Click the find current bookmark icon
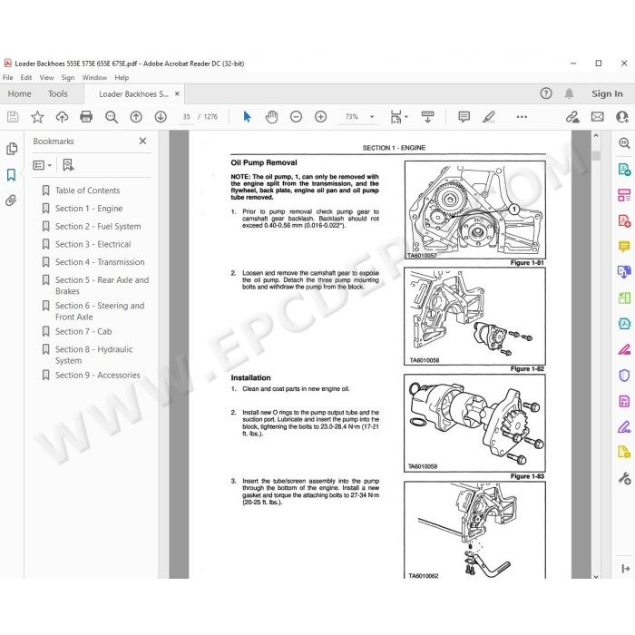The height and width of the screenshot is (635, 635). pyautogui.click(x=68, y=165)
